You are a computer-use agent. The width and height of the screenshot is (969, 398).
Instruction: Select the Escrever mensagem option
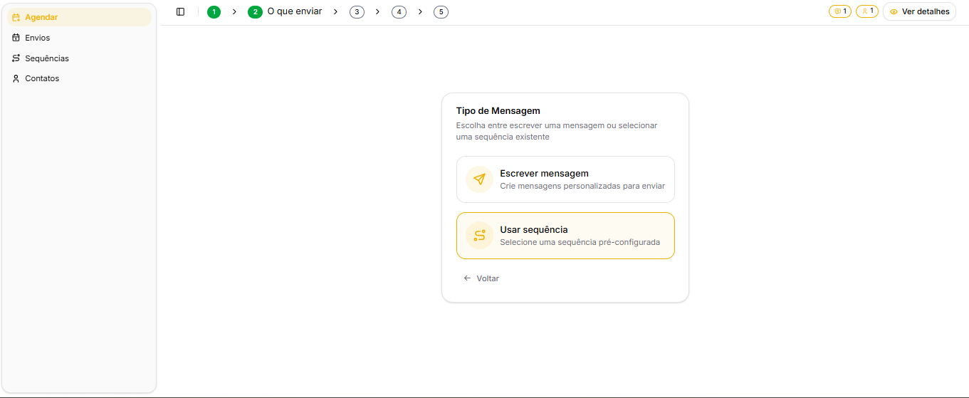(x=565, y=179)
